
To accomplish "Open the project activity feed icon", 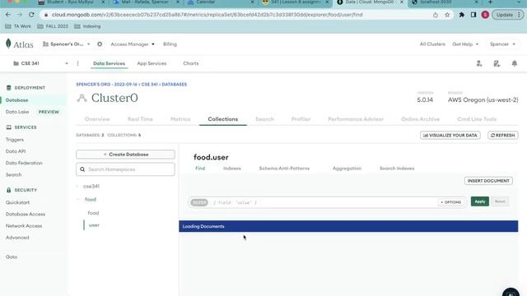I will (497, 63).
